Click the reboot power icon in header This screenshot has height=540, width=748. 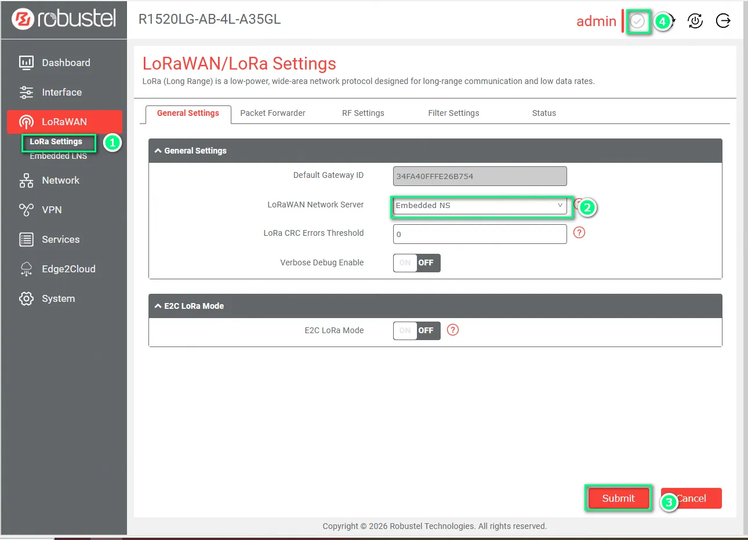tap(695, 21)
